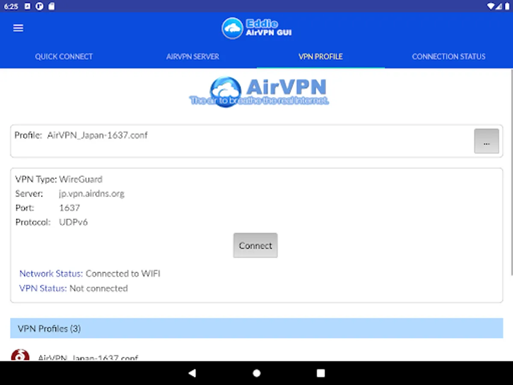
Task: Open the hamburger navigation menu
Action: (18, 28)
